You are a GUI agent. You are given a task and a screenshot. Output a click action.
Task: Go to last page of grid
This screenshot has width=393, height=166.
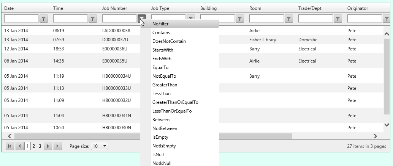[x=58, y=146]
